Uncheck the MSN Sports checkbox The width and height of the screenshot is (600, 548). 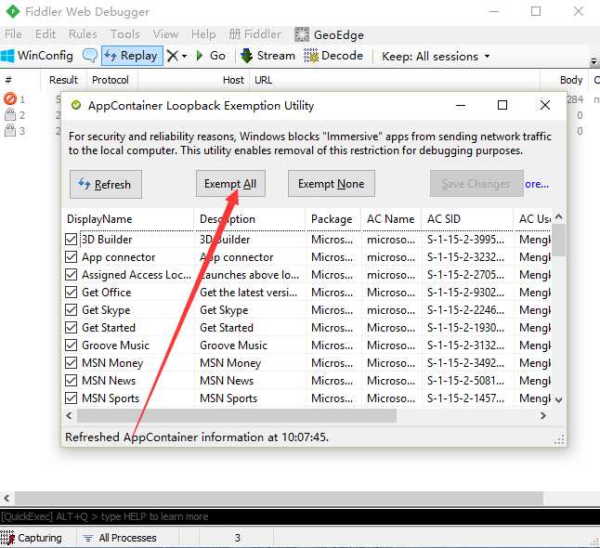point(71,398)
